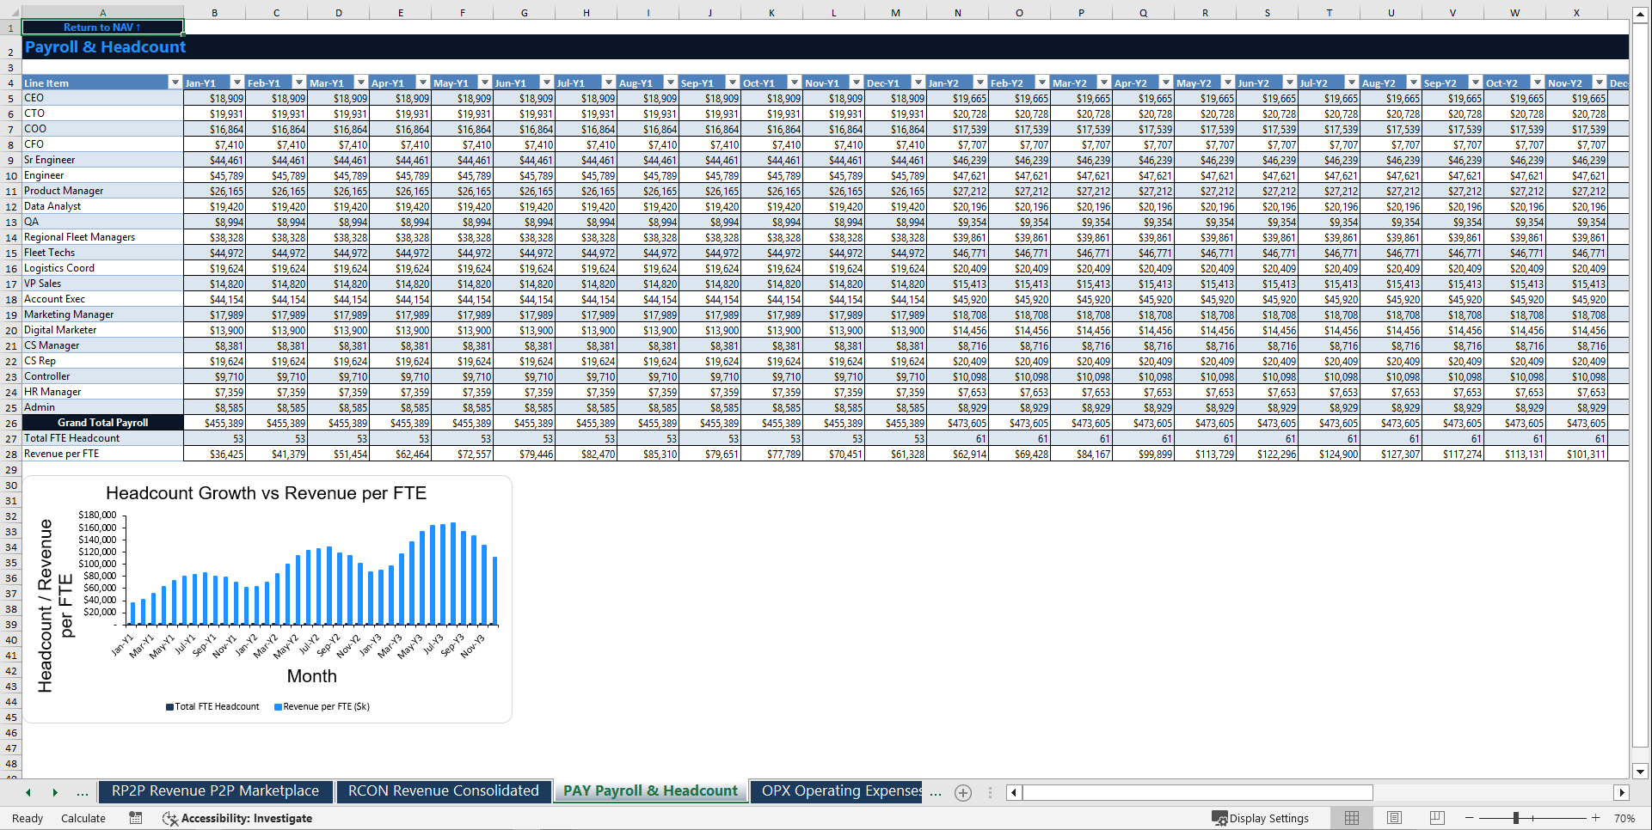This screenshot has width=1652, height=830.
Task: Select column header K
Action: point(771,13)
